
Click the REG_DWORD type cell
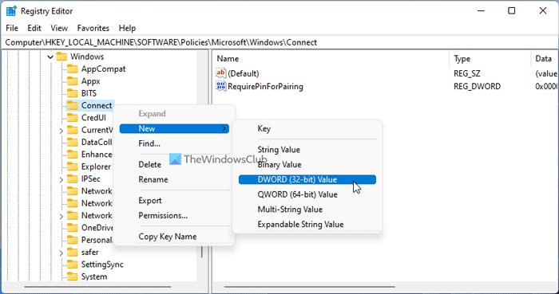point(477,86)
